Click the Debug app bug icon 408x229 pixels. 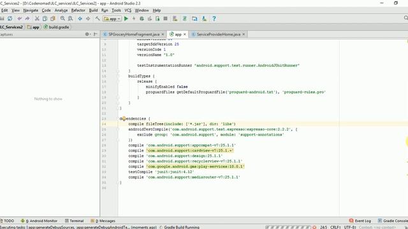coord(142,18)
